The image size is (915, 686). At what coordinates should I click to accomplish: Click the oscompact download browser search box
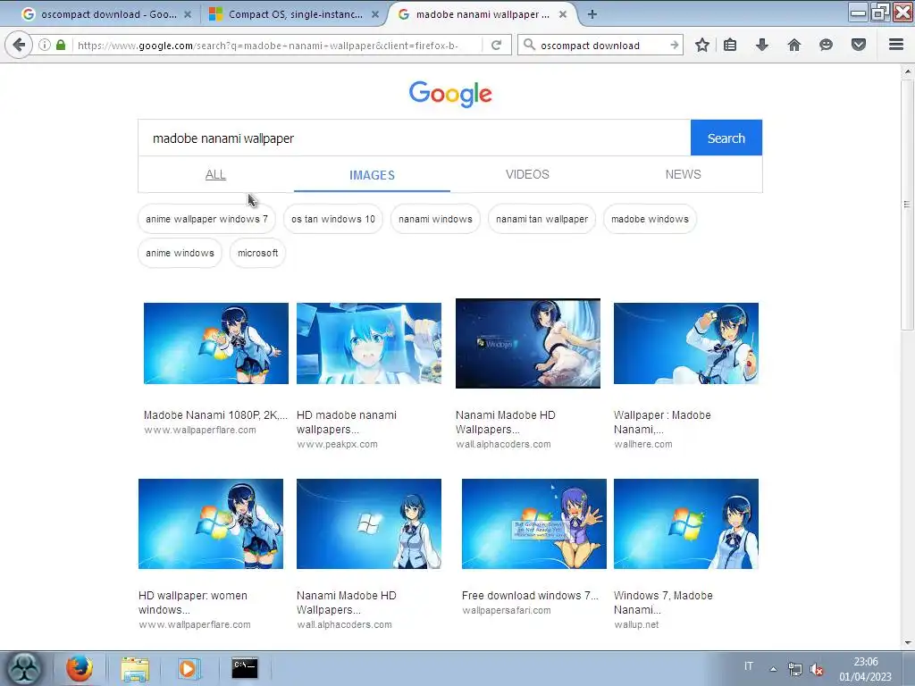(x=601, y=45)
